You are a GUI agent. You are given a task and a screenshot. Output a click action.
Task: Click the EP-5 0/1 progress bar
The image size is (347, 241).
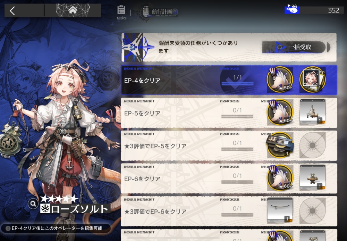click(237, 116)
